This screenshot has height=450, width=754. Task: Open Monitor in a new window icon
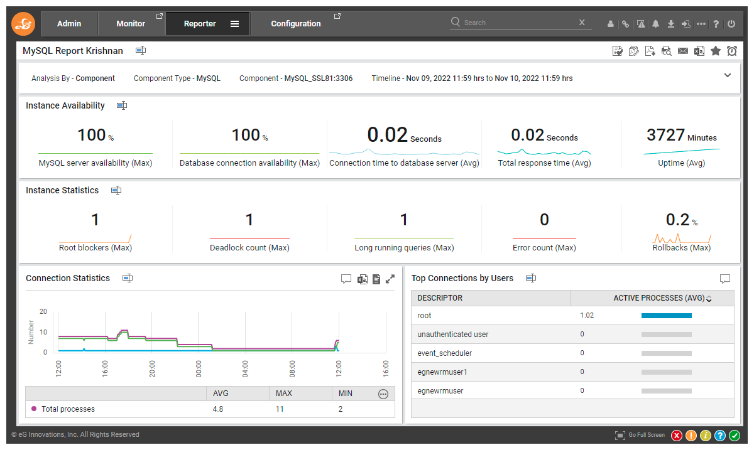pyautogui.click(x=160, y=16)
